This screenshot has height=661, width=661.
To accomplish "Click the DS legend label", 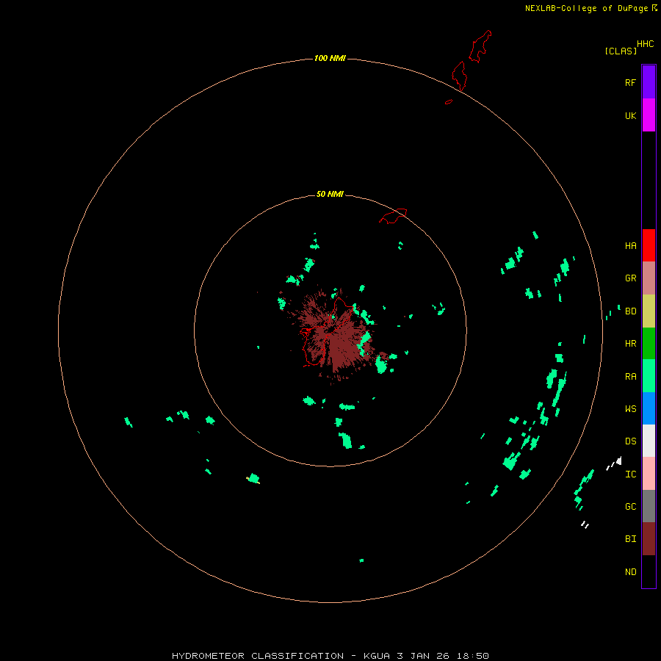I will [630, 441].
